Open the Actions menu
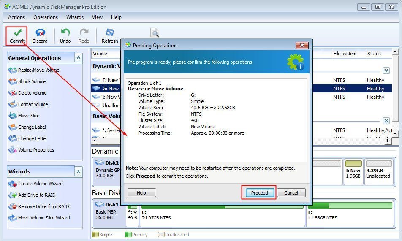The image size is (402, 241). [x=16, y=17]
